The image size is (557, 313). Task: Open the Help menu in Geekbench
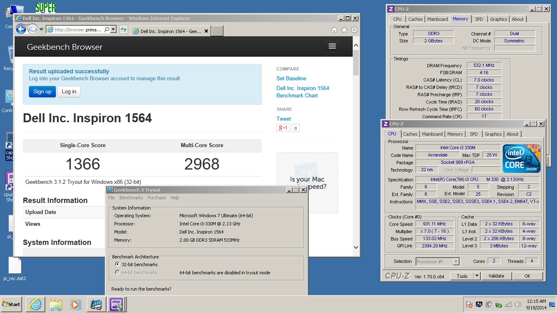click(175, 198)
